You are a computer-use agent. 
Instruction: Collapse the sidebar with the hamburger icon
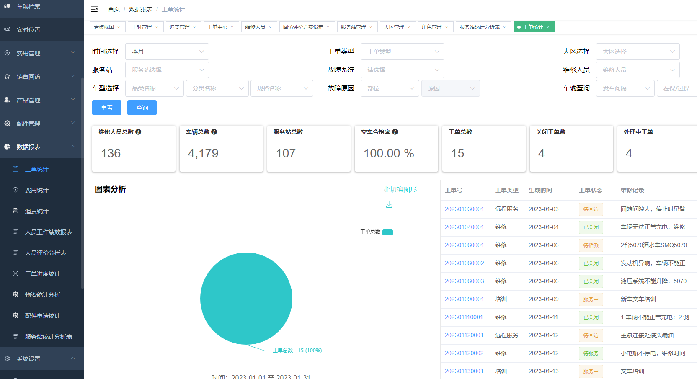point(94,9)
